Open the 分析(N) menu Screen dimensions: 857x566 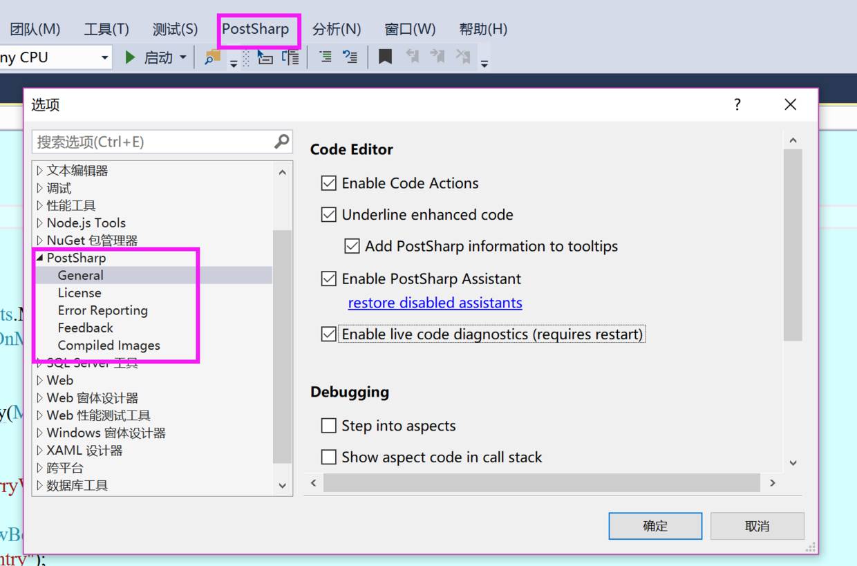coord(337,29)
